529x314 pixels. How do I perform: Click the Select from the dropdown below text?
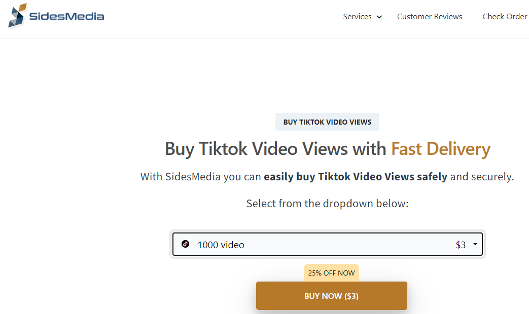tap(327, 204)
